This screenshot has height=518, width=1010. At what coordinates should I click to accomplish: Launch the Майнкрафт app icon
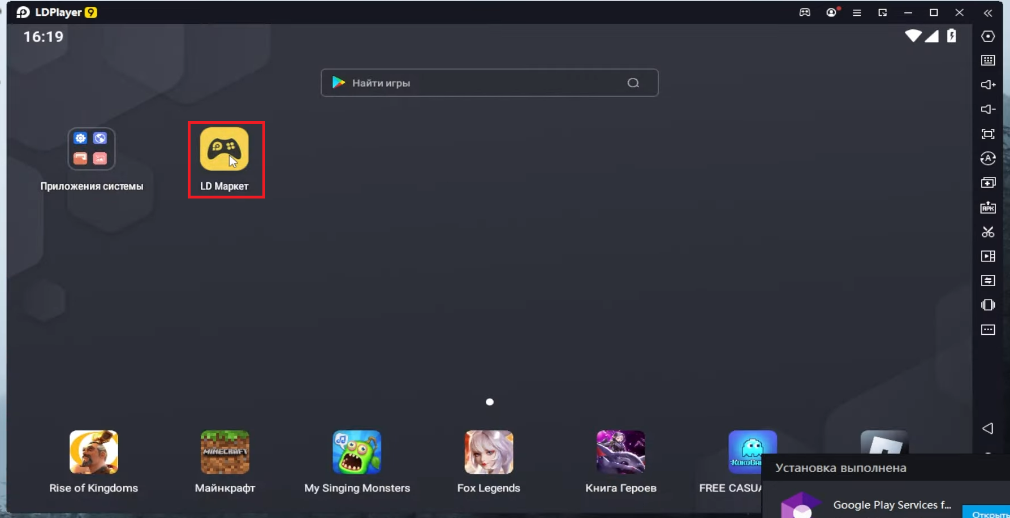[x=225, y=452]
